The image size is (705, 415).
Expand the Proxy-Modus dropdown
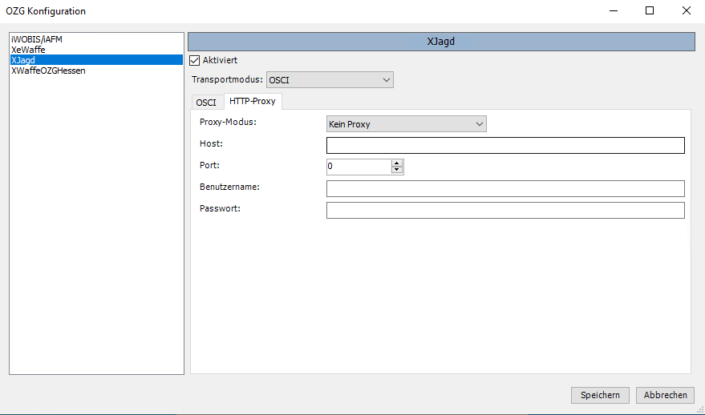[x=406, y=124]
